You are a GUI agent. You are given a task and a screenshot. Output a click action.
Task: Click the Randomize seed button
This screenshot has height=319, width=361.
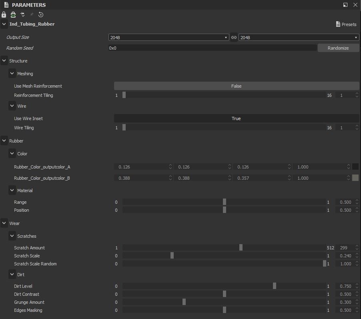pyautogui.click(x=338, y=48)
